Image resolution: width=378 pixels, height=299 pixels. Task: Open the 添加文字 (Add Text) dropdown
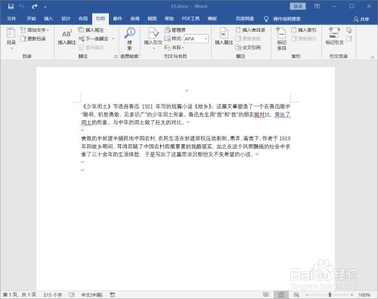point(35,30)
